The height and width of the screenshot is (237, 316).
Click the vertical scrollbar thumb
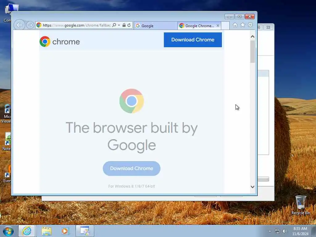252,52
